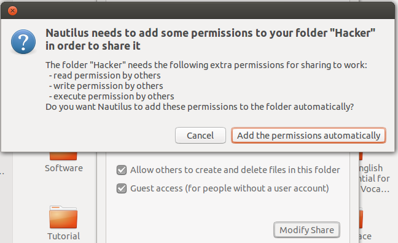Select the folder labeled ending in Voca…
398x243 pixels.
pyautogui.click(x=375, y=179)
